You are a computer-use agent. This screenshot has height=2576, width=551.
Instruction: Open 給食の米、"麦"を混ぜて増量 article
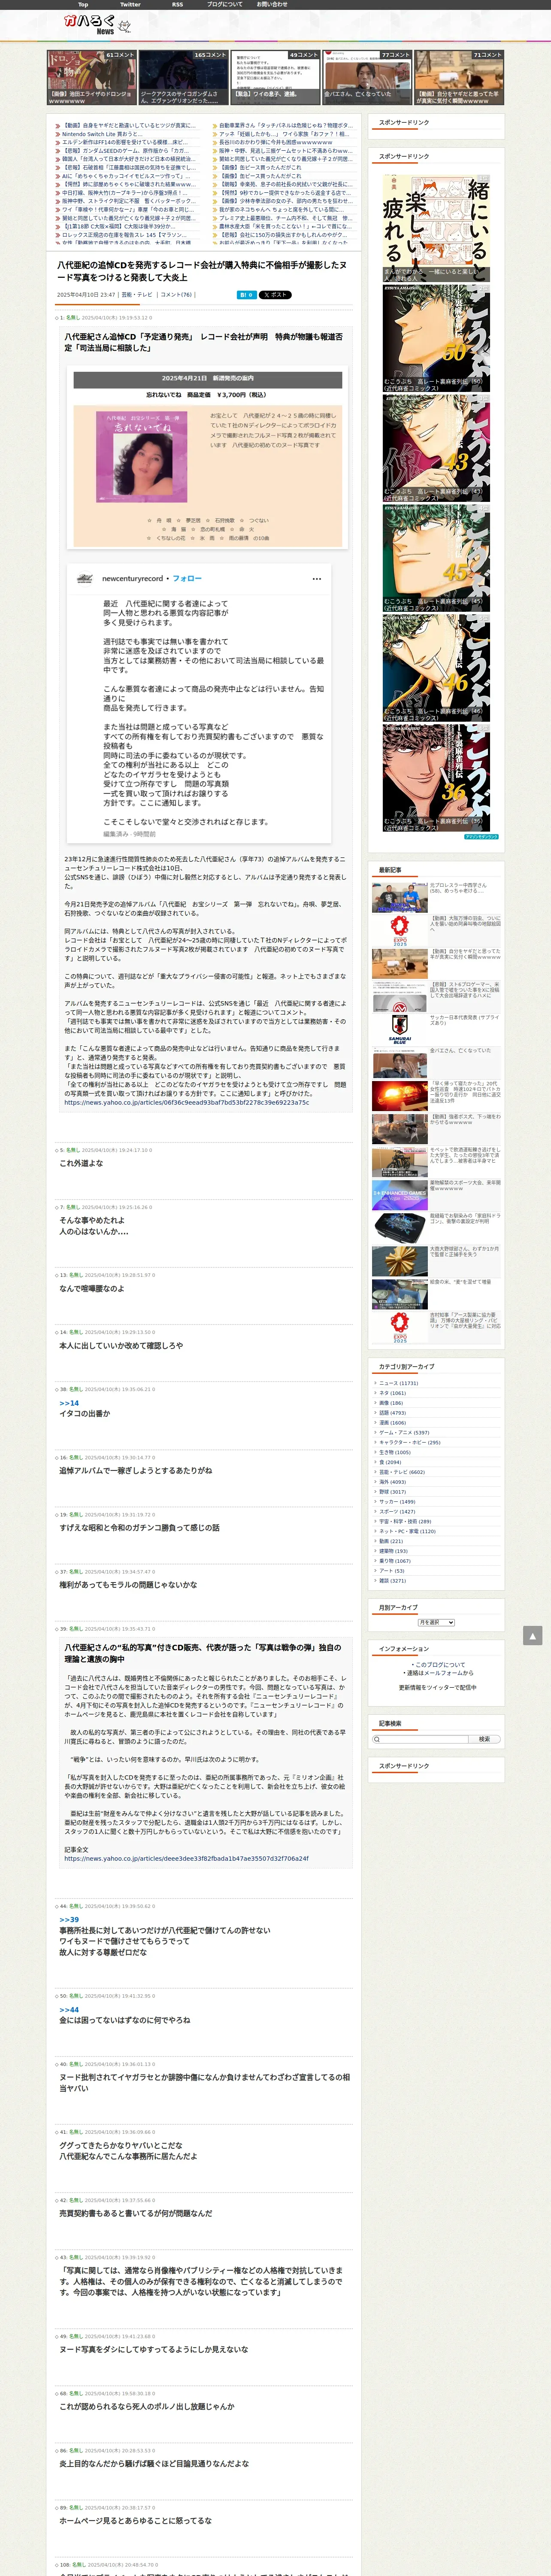pyautogui.click(x=460, y=1281)
